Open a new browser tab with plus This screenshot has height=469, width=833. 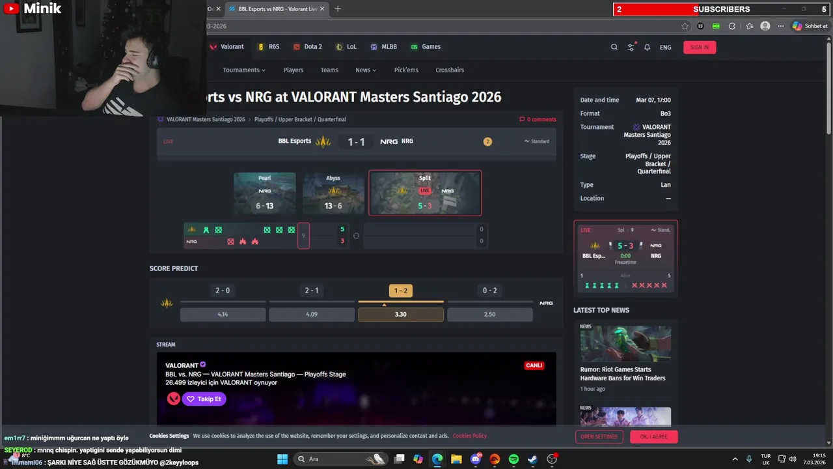337,9
